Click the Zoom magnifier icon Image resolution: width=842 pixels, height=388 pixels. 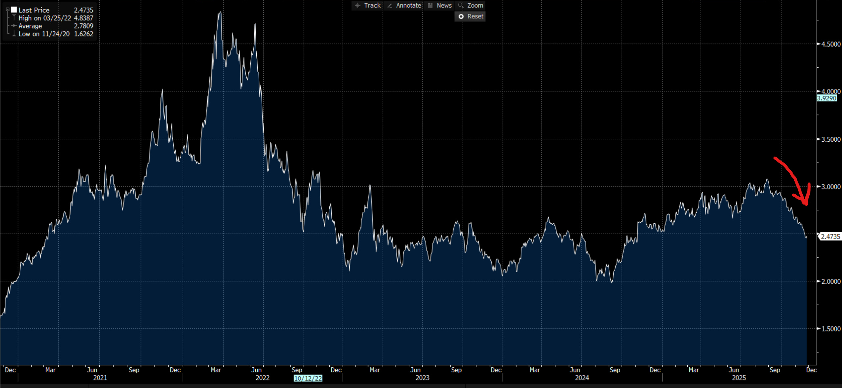tap(461, 5)
